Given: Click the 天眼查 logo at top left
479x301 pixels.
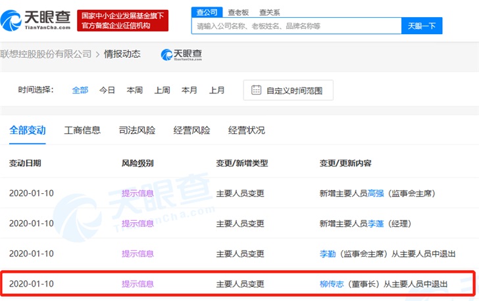Looking at the screenshot, I should point(36,20).
